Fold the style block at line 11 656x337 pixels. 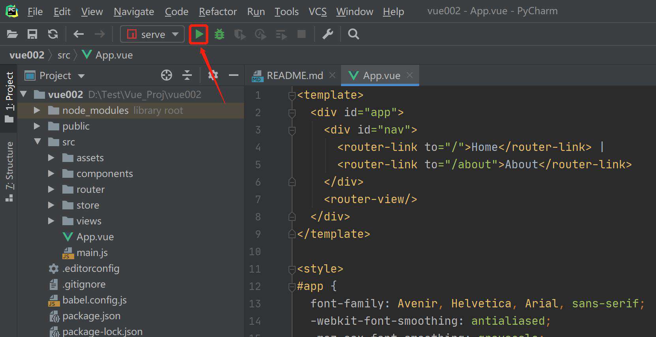tap(292, 269)
